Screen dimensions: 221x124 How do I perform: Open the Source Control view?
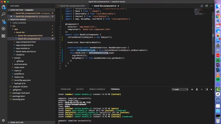[x=3, y=21]
